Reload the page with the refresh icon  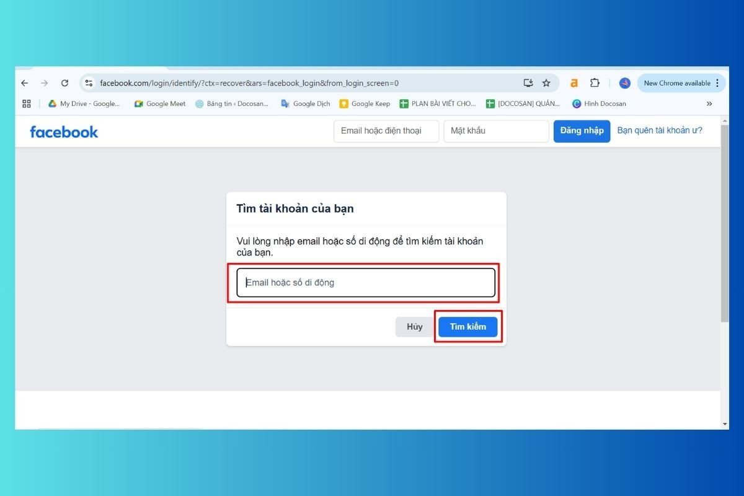coord(64,83)
